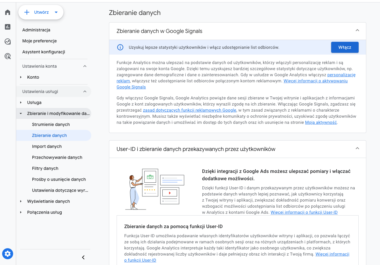
Task: Click the info icon in the blue banner
Action: (x=120, y=47)
